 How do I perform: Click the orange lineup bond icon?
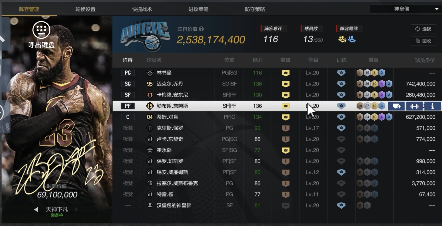point(342,39)
